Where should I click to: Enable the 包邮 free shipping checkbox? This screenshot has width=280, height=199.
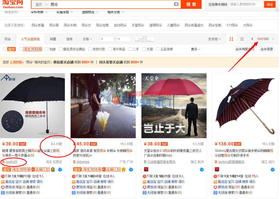coord(47,49)
